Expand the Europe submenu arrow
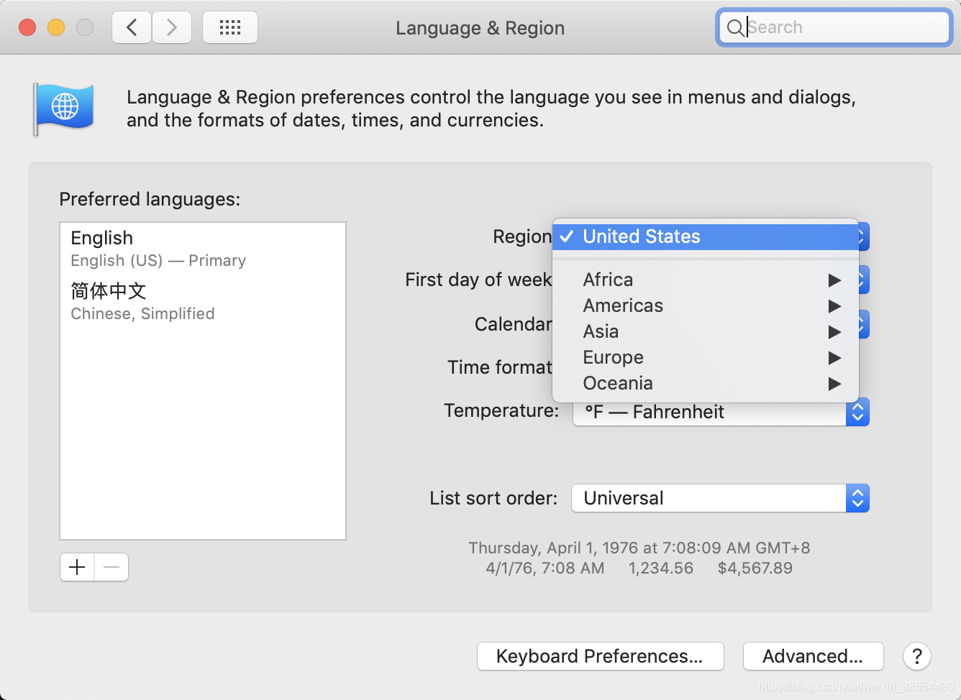This screenshot has height=700, width=961. click(834, 357)
